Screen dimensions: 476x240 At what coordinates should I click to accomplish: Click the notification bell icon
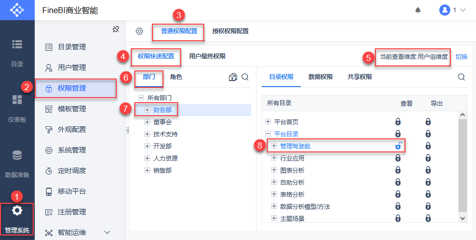click(418, 10)
